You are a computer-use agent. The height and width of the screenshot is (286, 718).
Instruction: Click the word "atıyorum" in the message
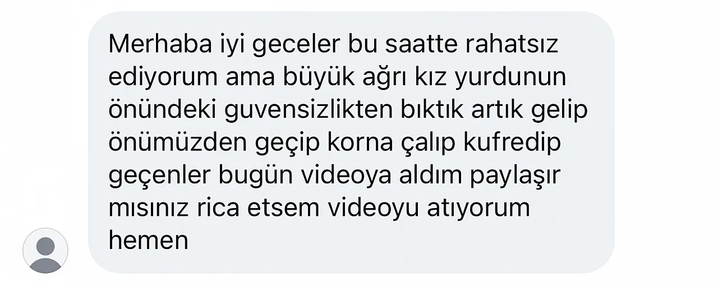[x=476, y=207]
